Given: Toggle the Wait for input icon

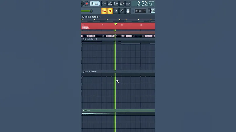Looking at the screenshot, I should pyautogui.click(x=110, y=4).
